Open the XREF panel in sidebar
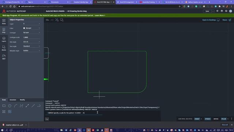234x132 pixels. click(4, 57)
